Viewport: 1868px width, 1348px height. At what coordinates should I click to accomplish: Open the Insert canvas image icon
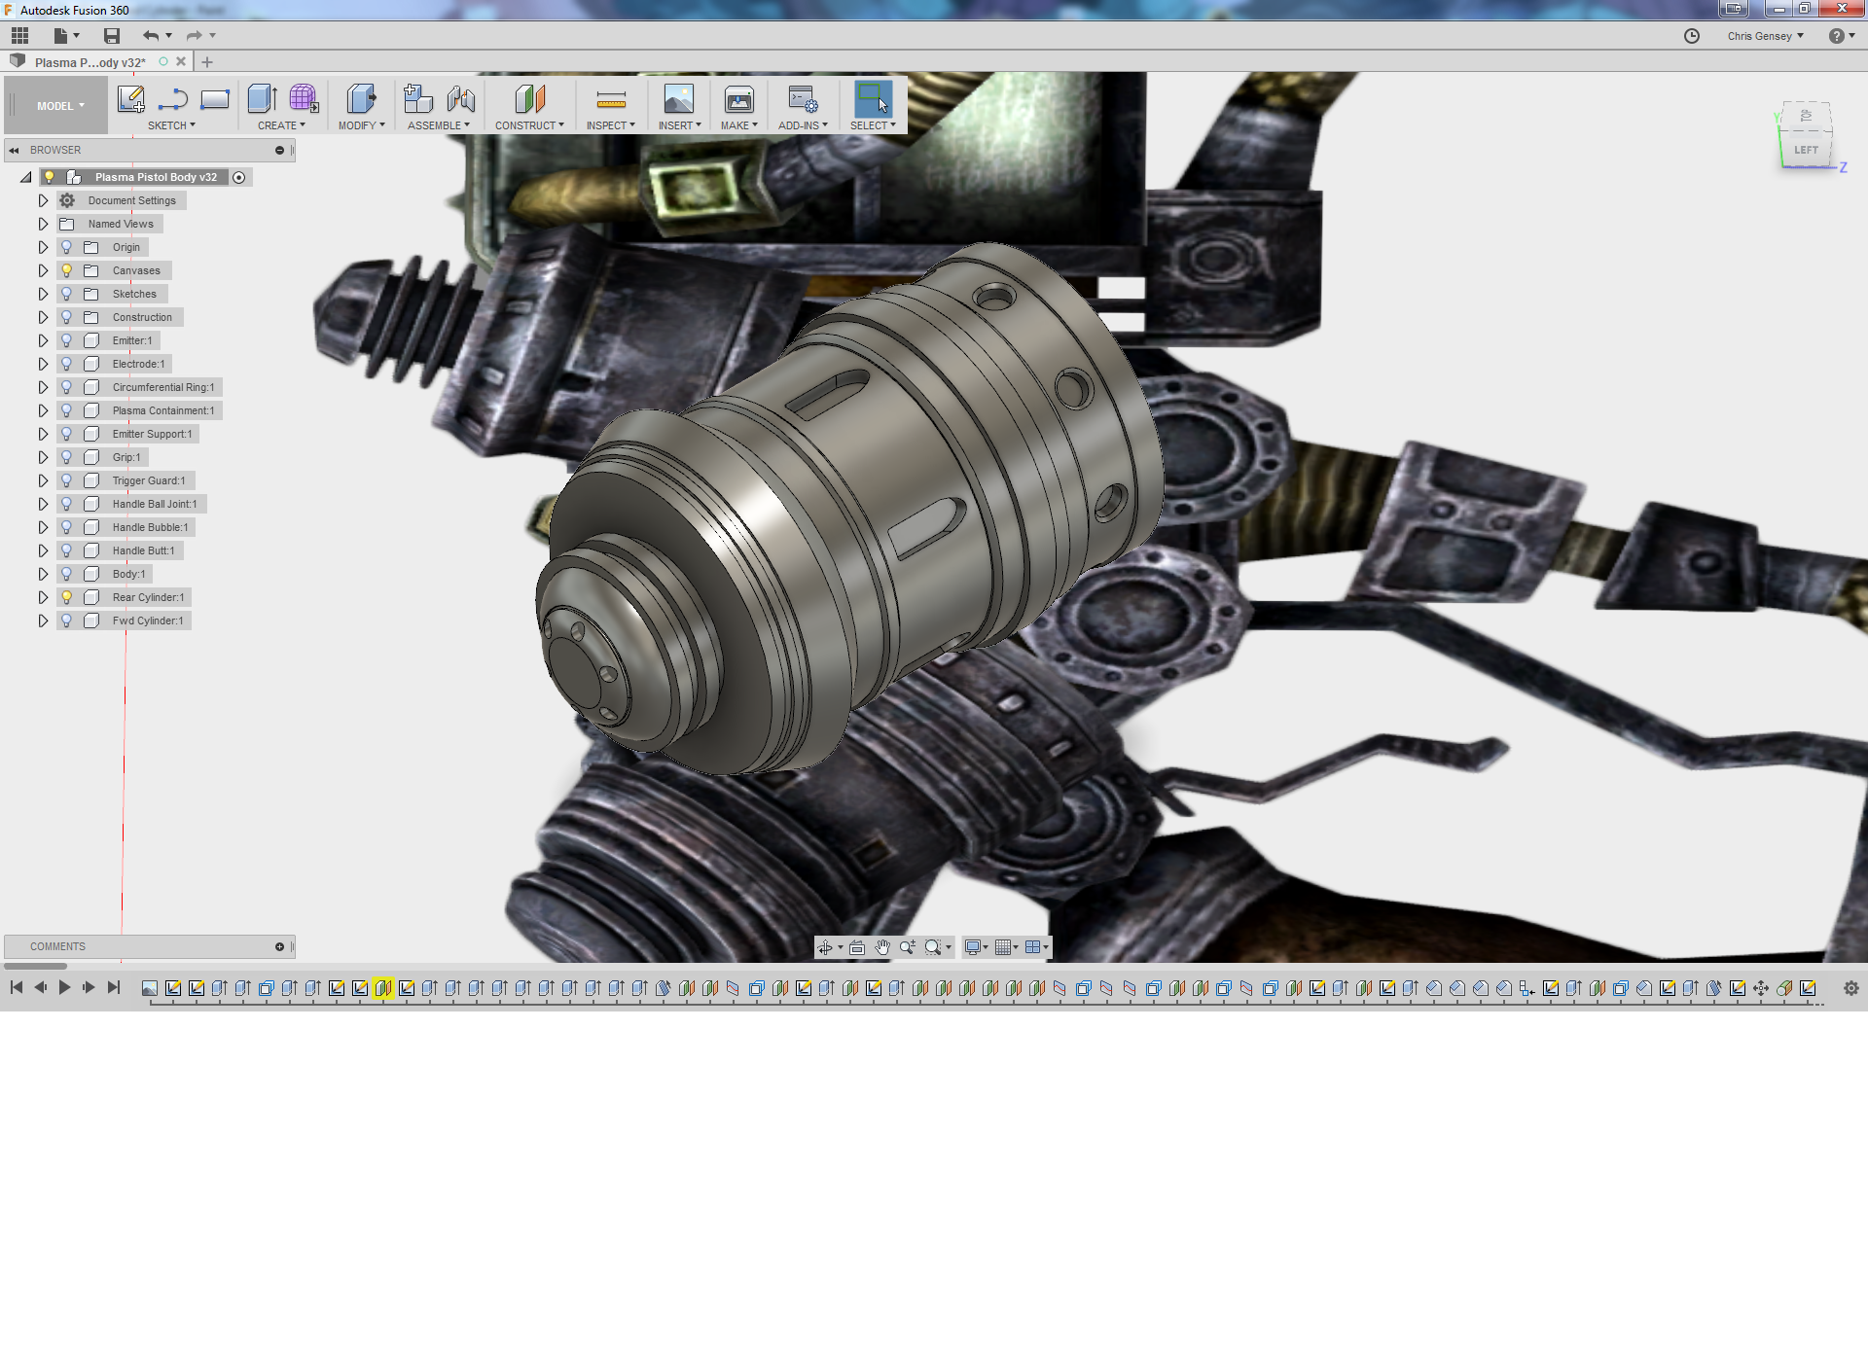point(678,99)
